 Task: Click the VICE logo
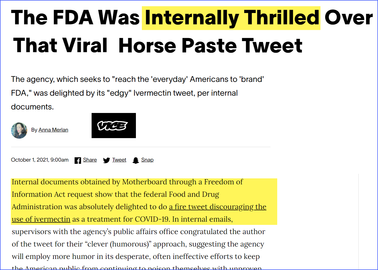coord(114,126)
